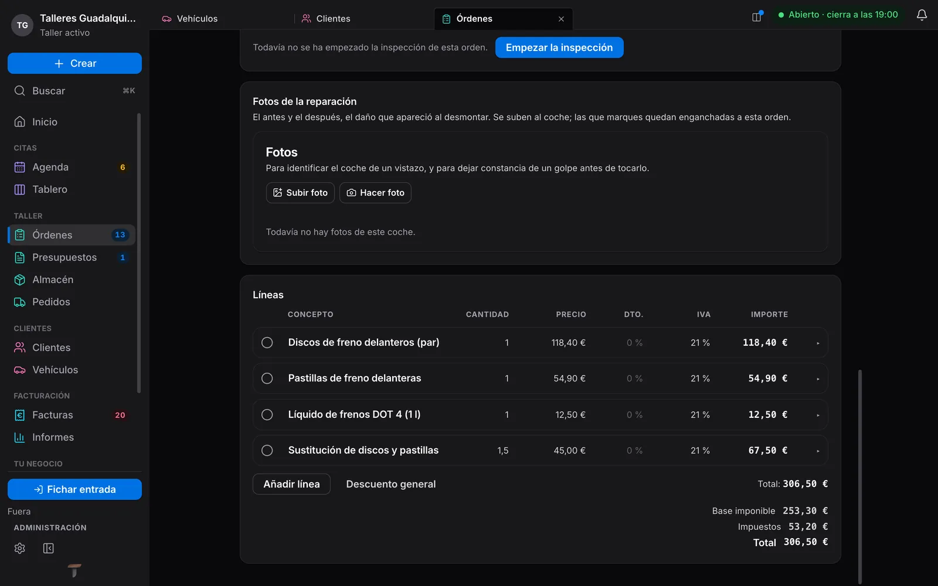Click Subir foto
Viewport: 938px width, 586px height.
[x=300, y=193]
